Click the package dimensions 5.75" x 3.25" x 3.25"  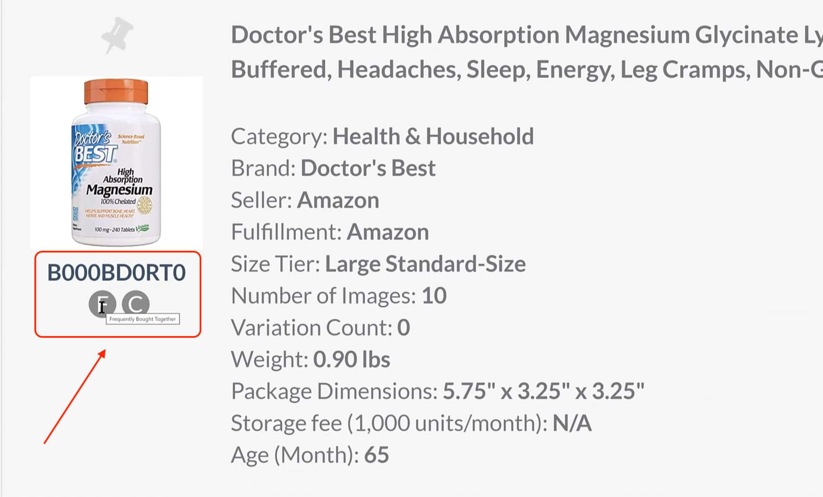click(x=543, y=391)
